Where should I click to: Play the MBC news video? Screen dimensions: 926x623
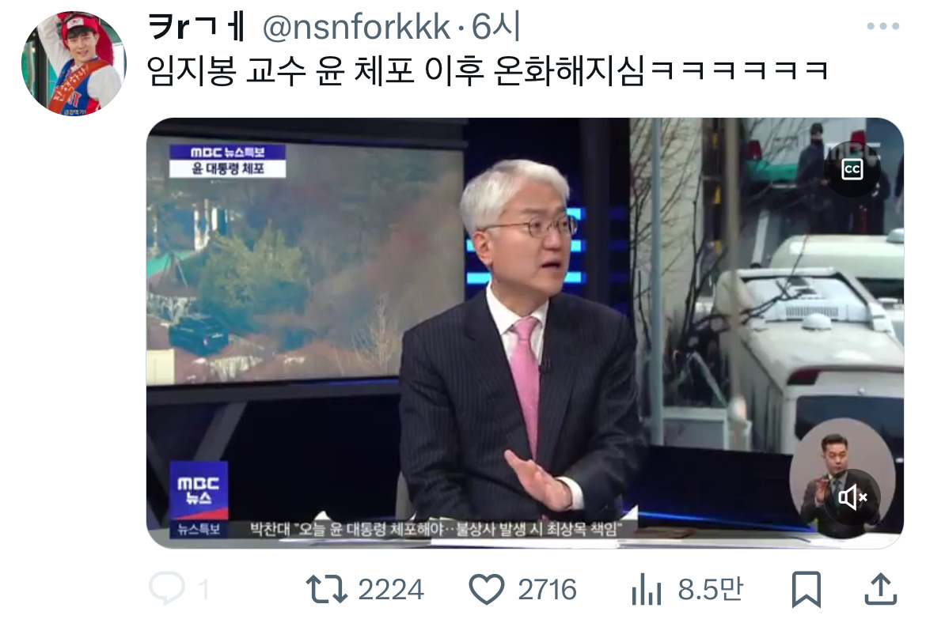(525, 333)
